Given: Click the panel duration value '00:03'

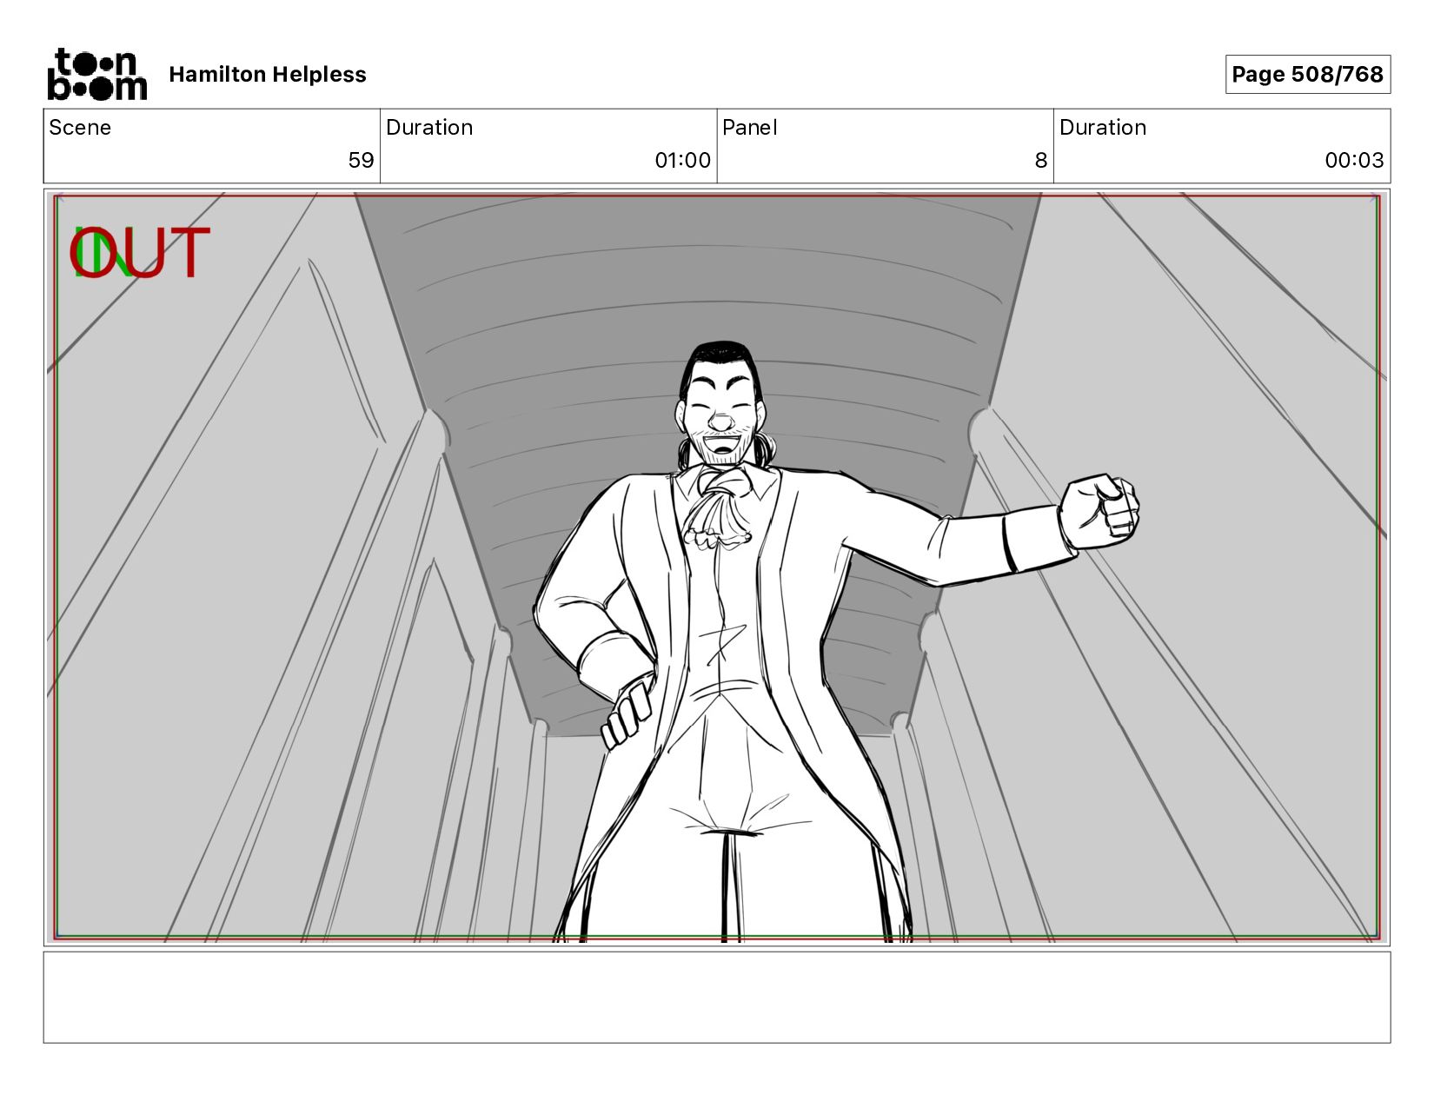Looking at the screenshot, I should point(1354,160).
